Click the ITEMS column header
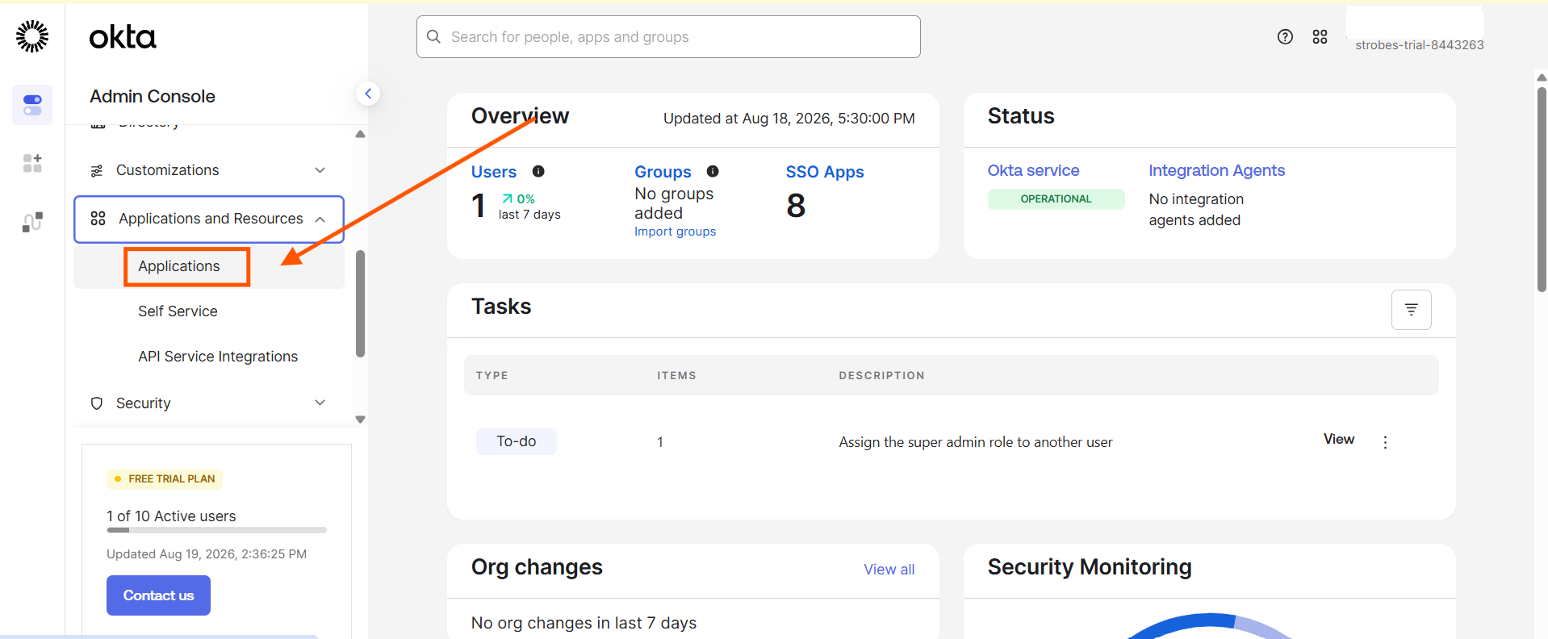Image resolution: width=1548 pixels, height=639 pixels. [676, 376]
